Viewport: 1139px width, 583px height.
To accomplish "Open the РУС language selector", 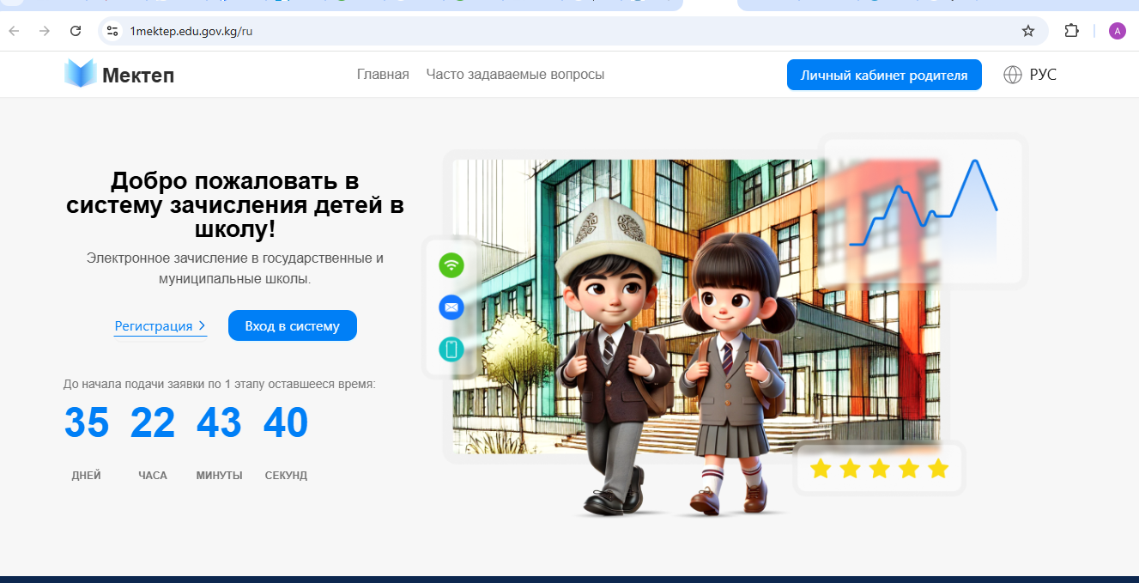I will click(1042, 75).
